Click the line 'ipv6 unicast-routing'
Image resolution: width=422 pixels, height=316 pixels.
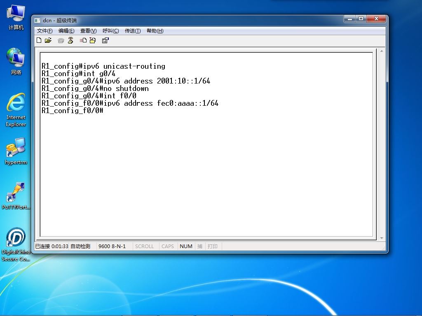pyautogui.click(x=103, y=66)
